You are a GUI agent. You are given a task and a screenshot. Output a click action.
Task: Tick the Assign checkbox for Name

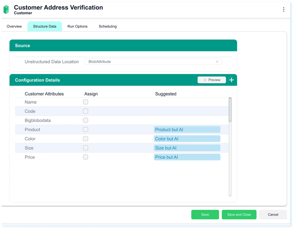86,102
